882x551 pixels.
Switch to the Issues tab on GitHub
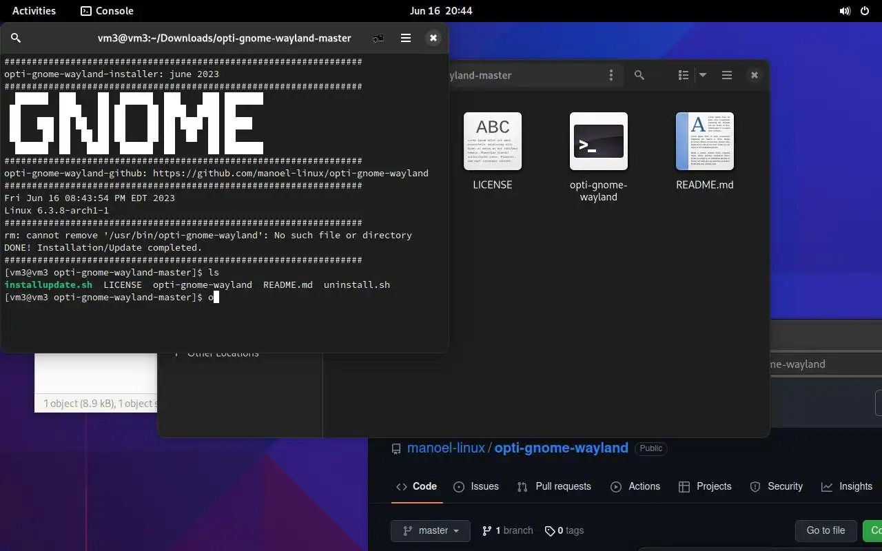476,486
